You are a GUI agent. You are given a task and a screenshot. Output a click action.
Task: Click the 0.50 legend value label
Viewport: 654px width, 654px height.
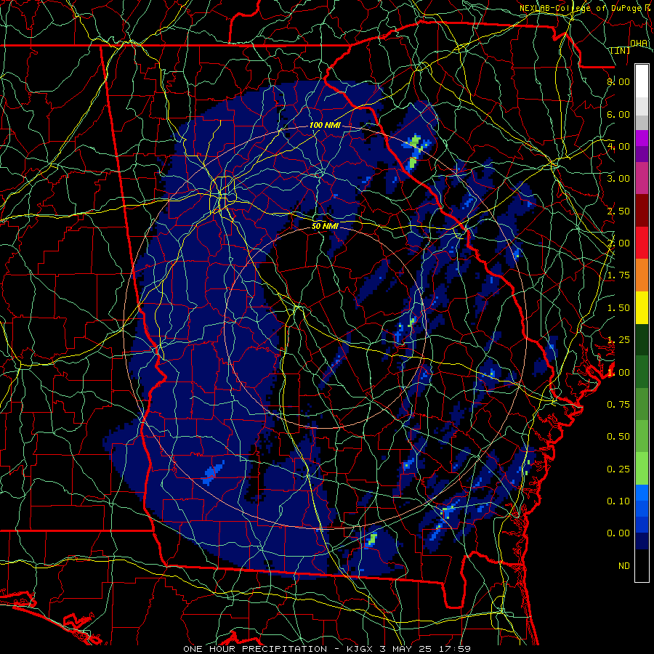coord(618,437)
